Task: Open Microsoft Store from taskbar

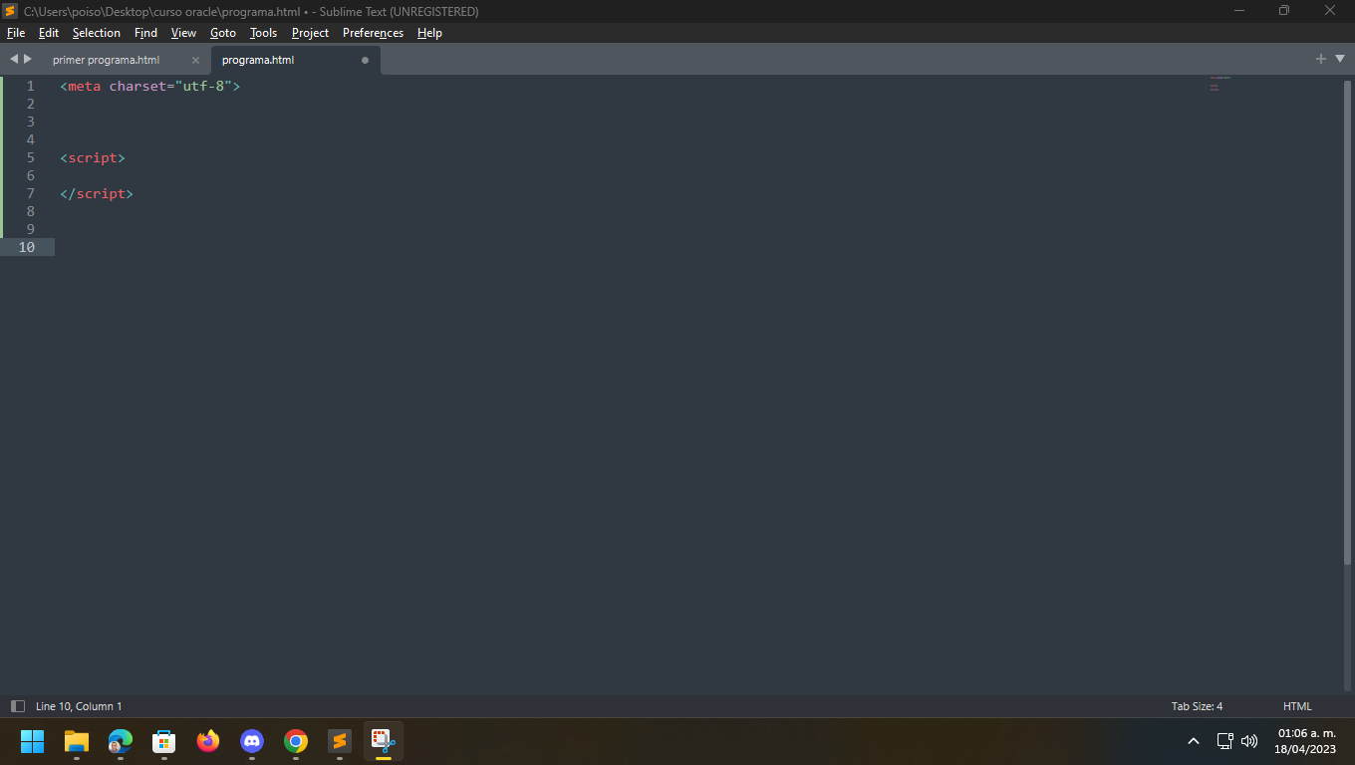Action: pos(164,741)
